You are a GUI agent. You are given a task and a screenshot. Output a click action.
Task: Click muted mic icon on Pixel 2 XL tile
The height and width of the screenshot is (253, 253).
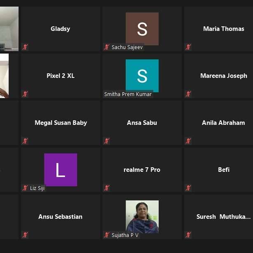point(25,94)
